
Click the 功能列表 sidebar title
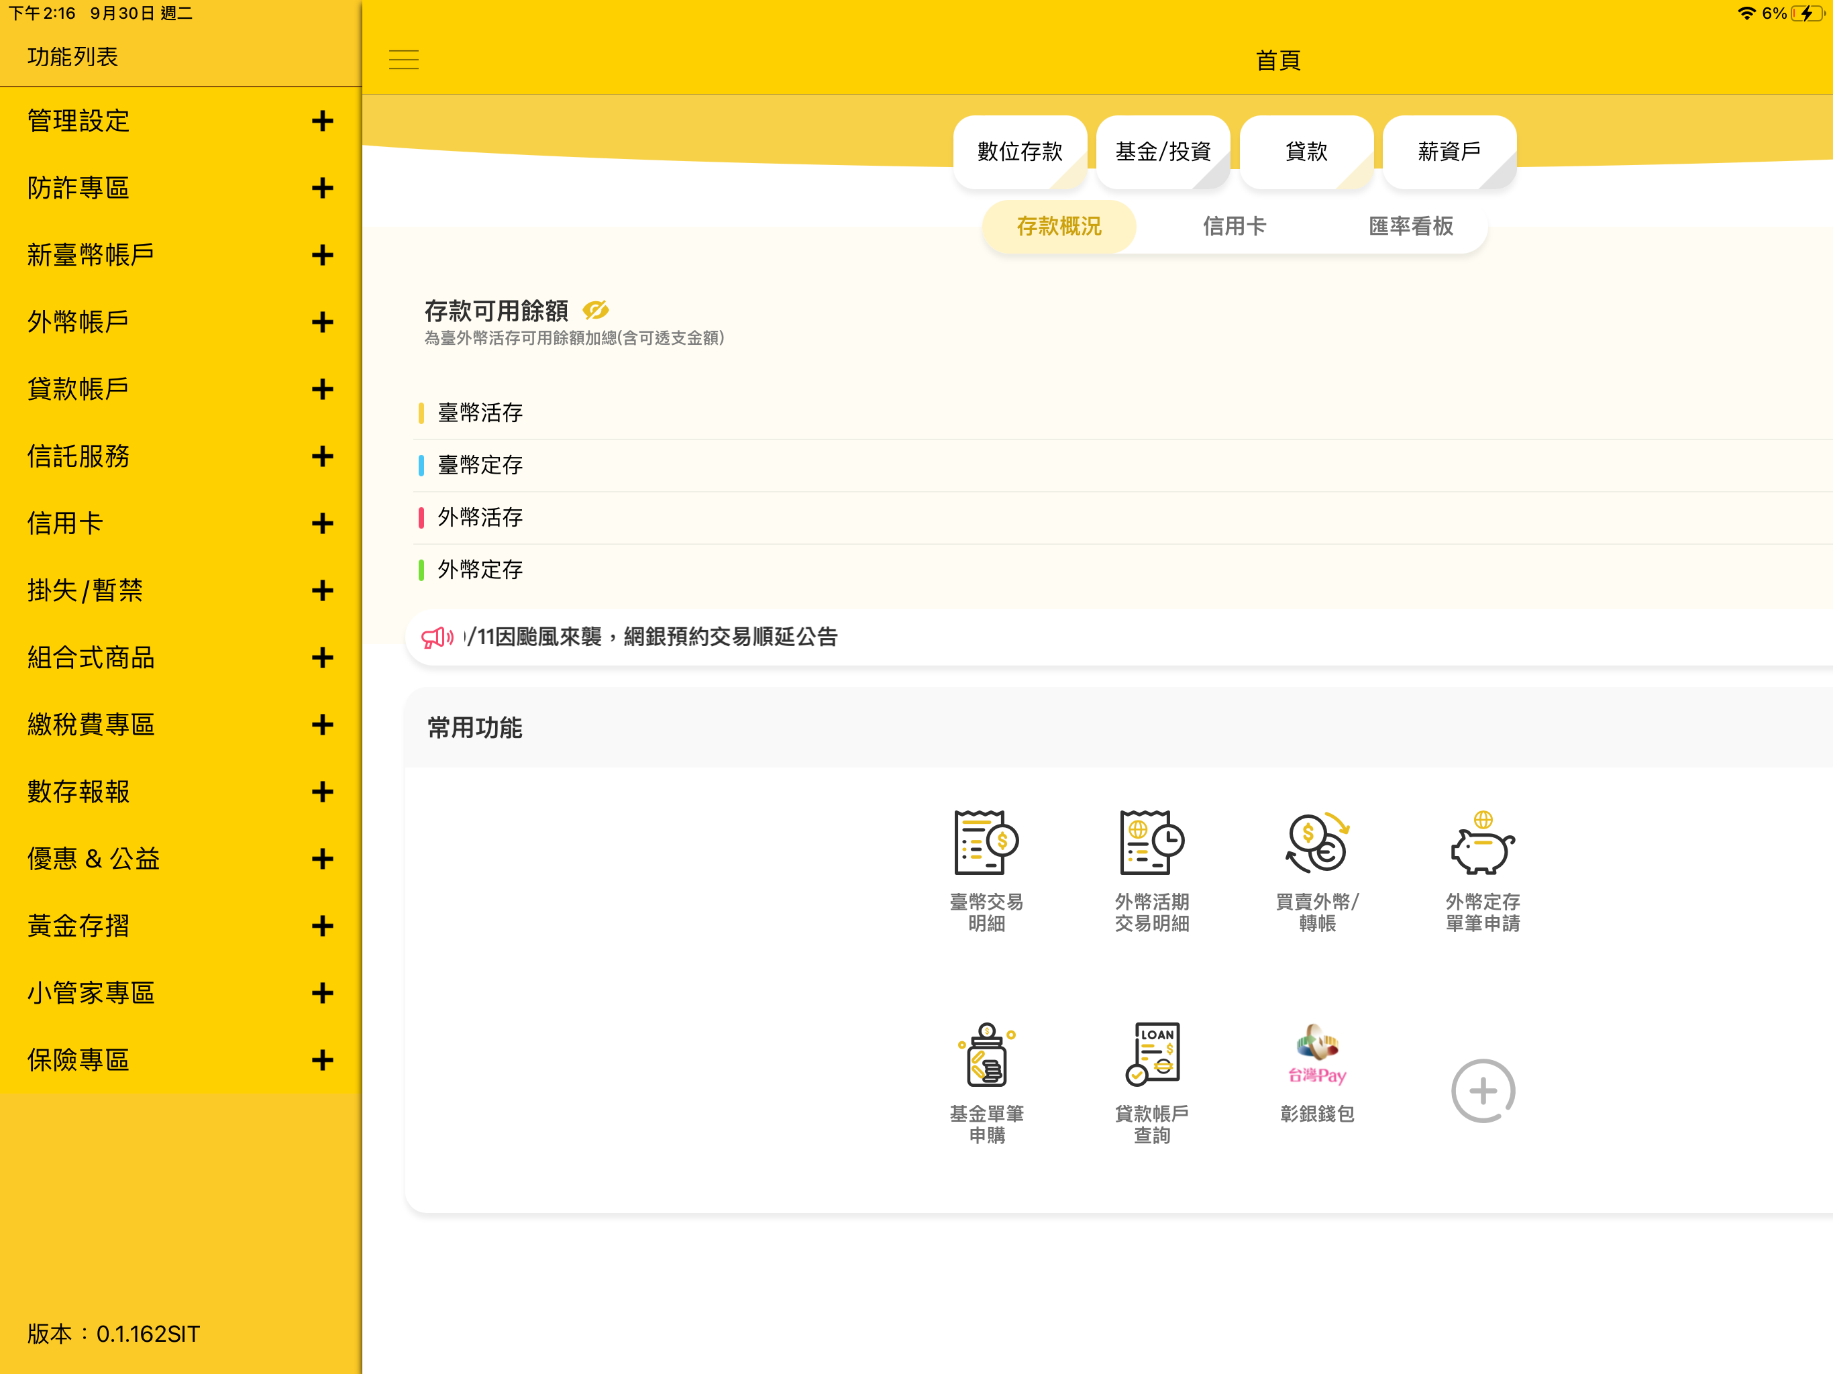point(73,56)
